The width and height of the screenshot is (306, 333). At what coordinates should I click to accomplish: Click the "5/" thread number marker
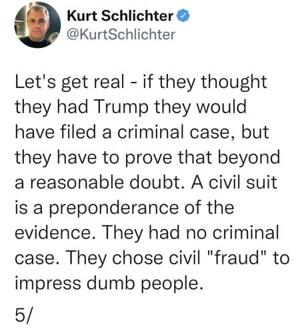tap(23, 316)
